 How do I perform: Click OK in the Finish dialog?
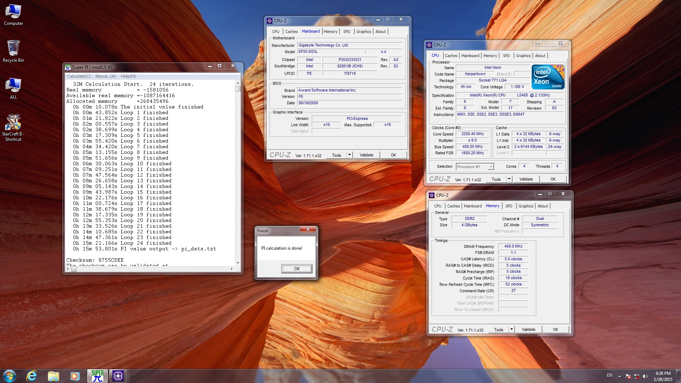pos(297,269)
